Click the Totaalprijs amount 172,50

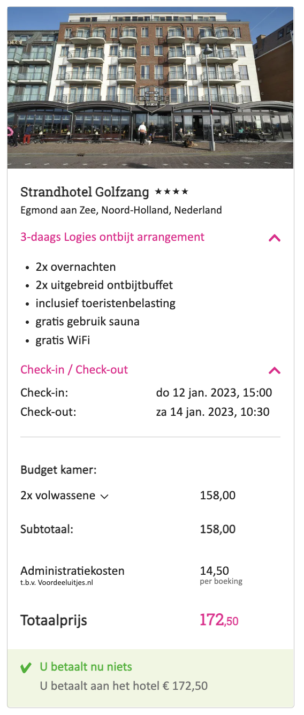click(219, 620)
